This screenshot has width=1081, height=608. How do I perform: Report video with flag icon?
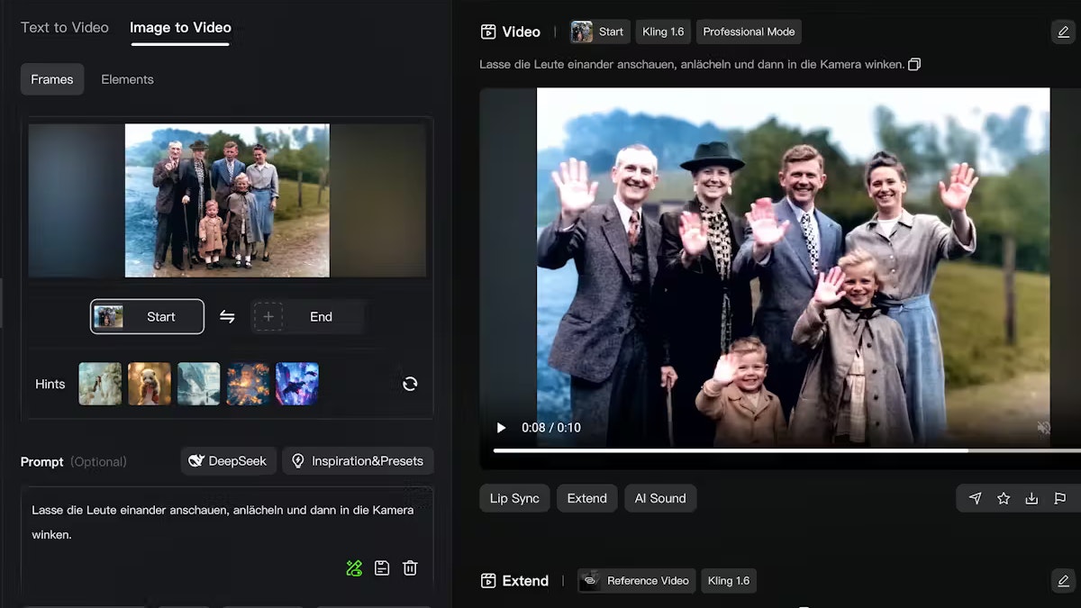click(x=1059, y=498)
